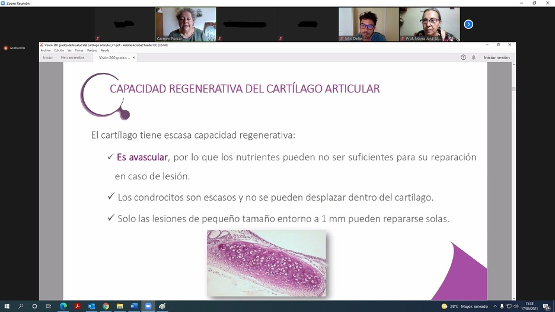Viewport: 555px width, 312px height.
Task: Launch Outlook from the taskbar
Action: coord(91,306)
